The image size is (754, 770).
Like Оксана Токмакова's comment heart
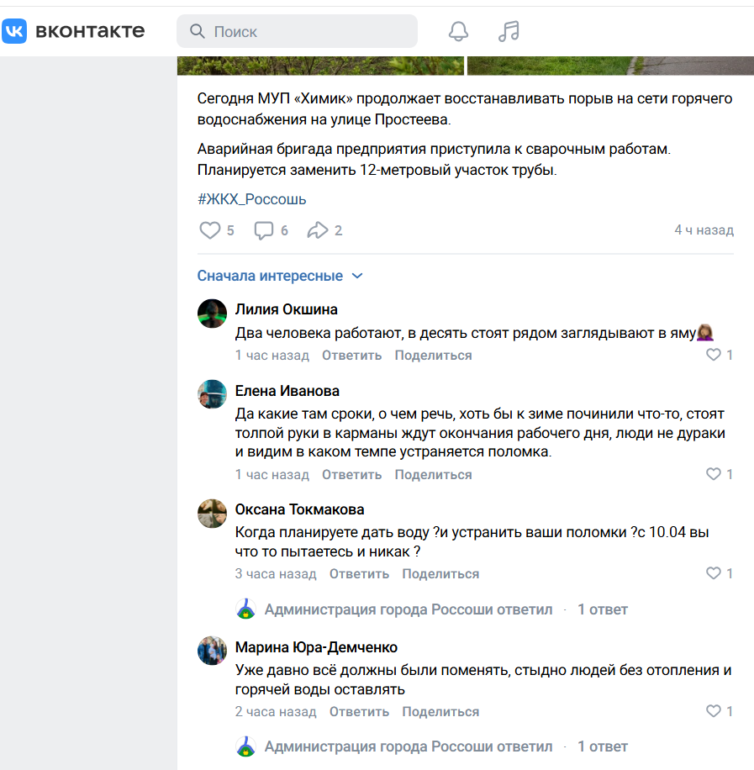pyautogui.click(x=714, y=573)
